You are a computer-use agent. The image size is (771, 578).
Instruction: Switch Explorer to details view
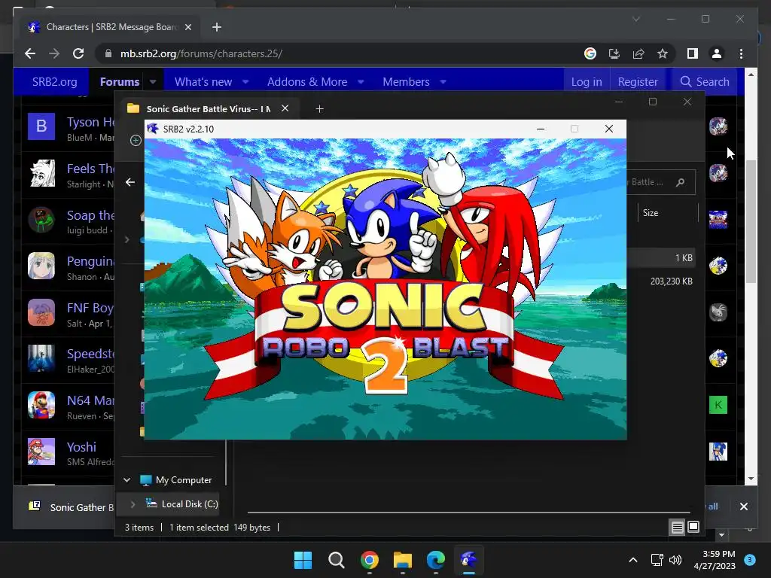678,528
